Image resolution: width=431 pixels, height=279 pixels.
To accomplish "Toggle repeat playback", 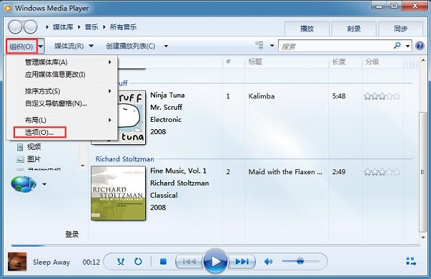I will 138,262.
